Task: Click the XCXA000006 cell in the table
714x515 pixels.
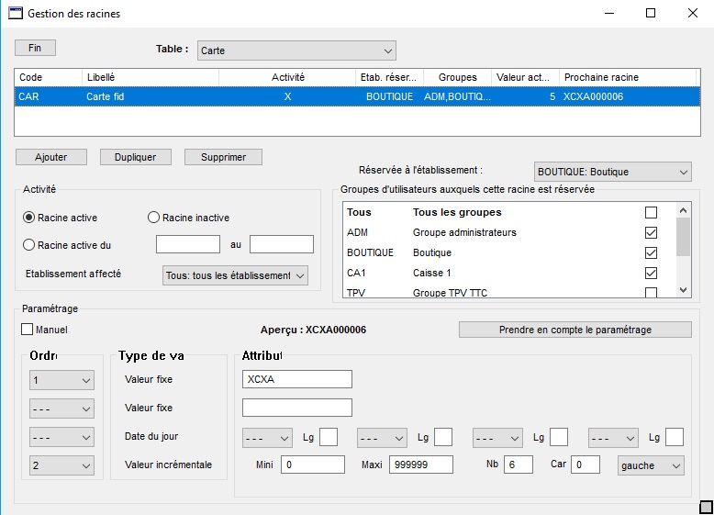Action: pyautogui.click(x=593, y=96)
